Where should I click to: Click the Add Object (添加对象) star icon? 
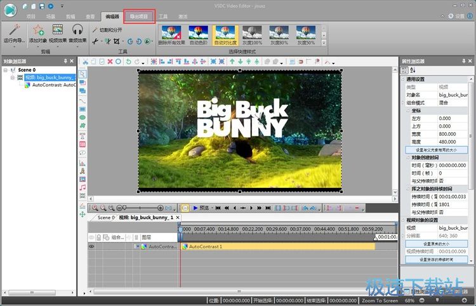[x=38, y=30]
